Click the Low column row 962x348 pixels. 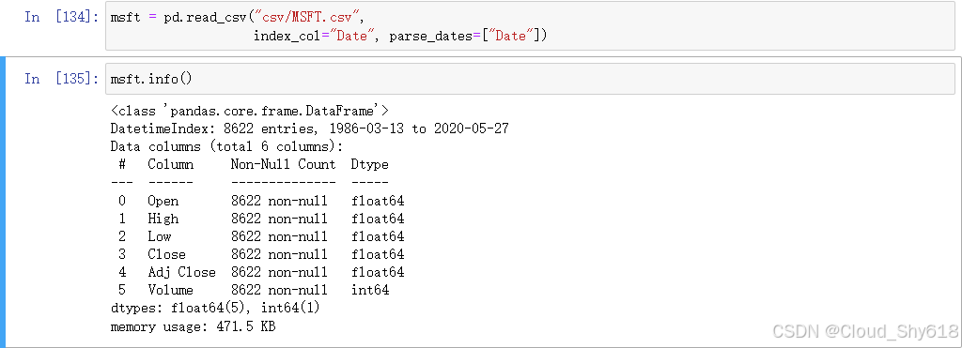[260, 236]
